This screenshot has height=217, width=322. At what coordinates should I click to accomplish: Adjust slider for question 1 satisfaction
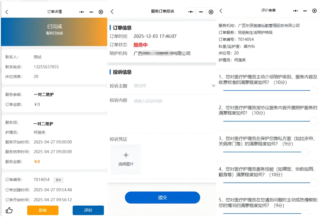click(314, 91)
